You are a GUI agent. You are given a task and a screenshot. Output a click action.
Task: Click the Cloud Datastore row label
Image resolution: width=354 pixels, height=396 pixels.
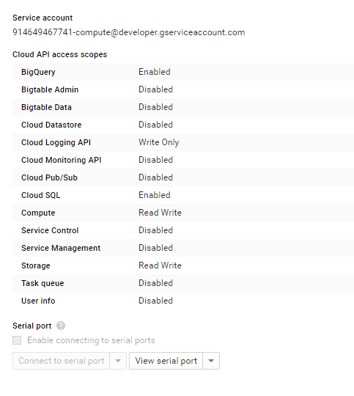click(x=51, y=125)
